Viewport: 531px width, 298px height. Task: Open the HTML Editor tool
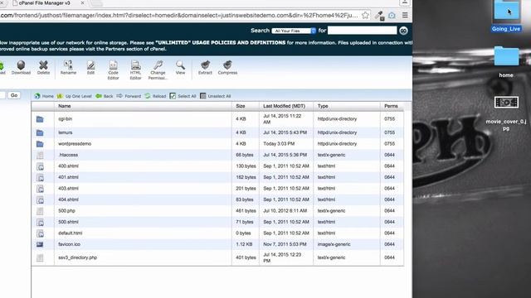coord(135,70)
